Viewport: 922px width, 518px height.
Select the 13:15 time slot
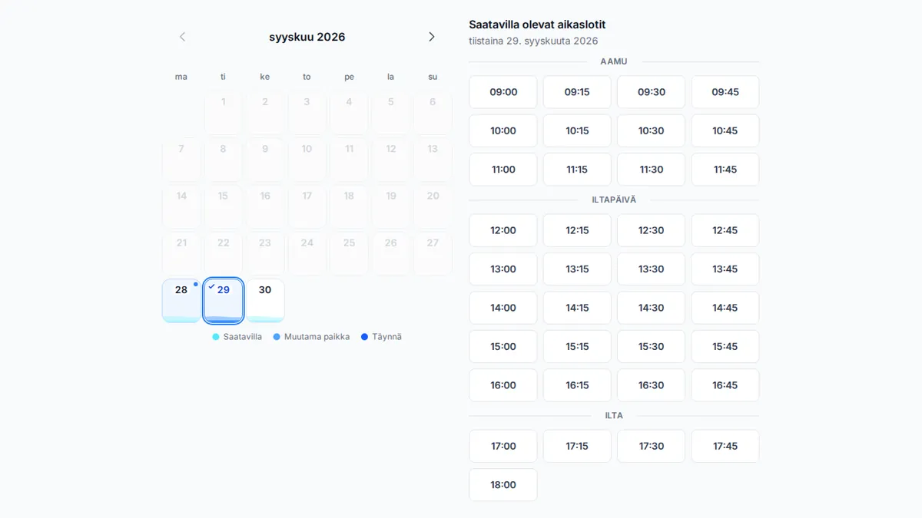tap(577, 269)
